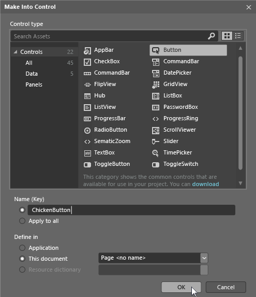Image resolution: width=256 pixels, height=297 pixels.
Task: Select the RadioButton control icon
Action: [x=87, y=130]
